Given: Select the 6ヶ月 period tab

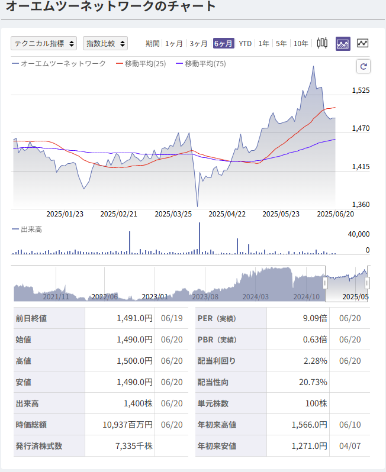Looking at the screenshot, I should [x=224, y=44].
